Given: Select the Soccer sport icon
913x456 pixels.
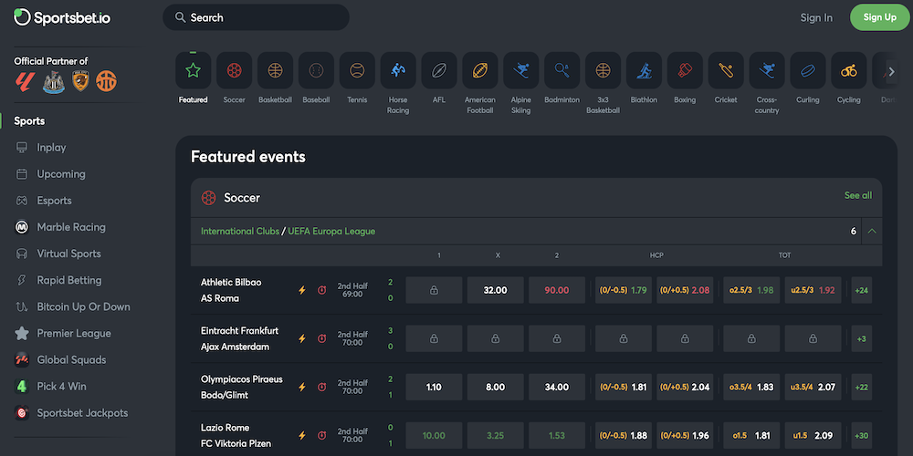Looking at the screenshot, I should click(x=234, y=70).
